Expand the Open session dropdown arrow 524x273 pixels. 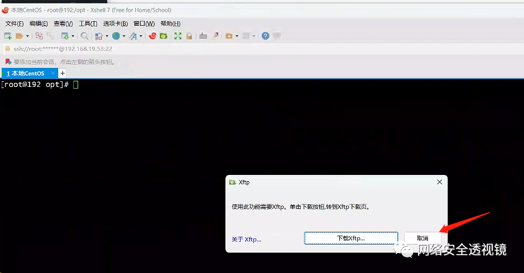pos(27,36)
